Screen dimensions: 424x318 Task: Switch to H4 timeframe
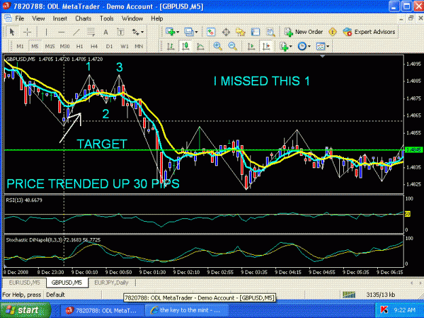tap(94, 46)
